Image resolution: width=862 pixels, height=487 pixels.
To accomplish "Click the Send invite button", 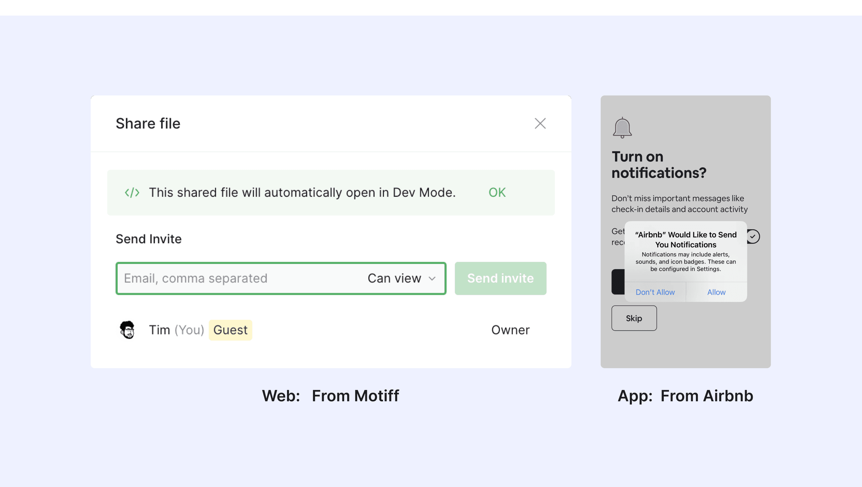I will (x=500, y=278).
